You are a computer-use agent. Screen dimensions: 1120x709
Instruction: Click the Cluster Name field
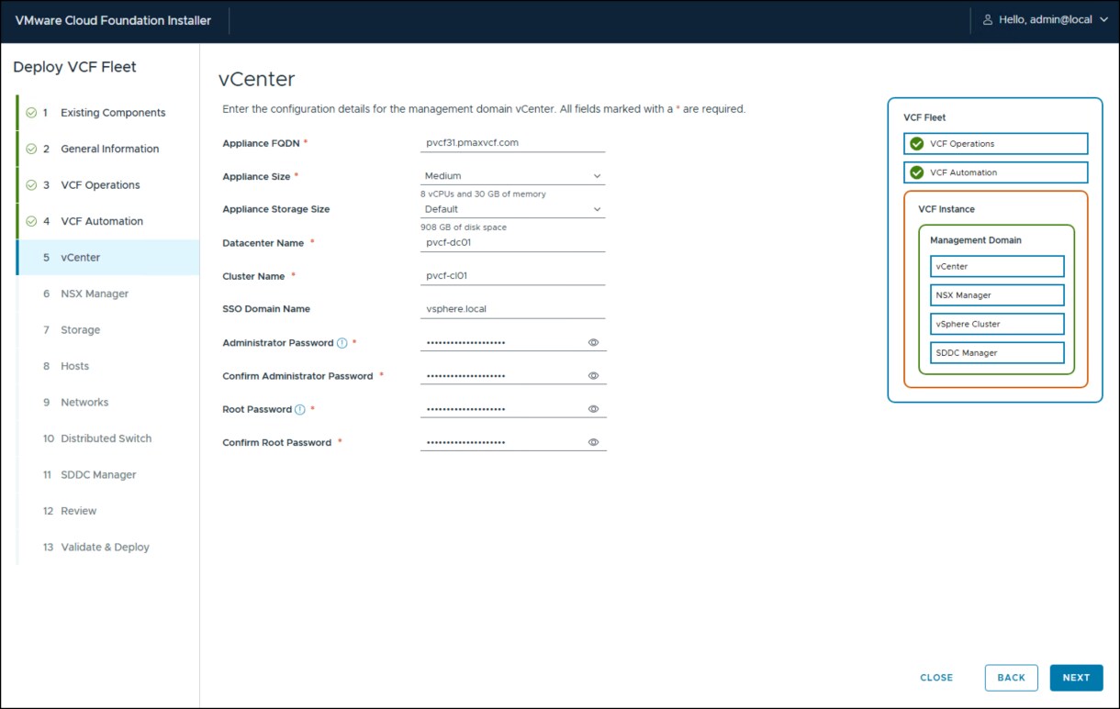[513, 276]
